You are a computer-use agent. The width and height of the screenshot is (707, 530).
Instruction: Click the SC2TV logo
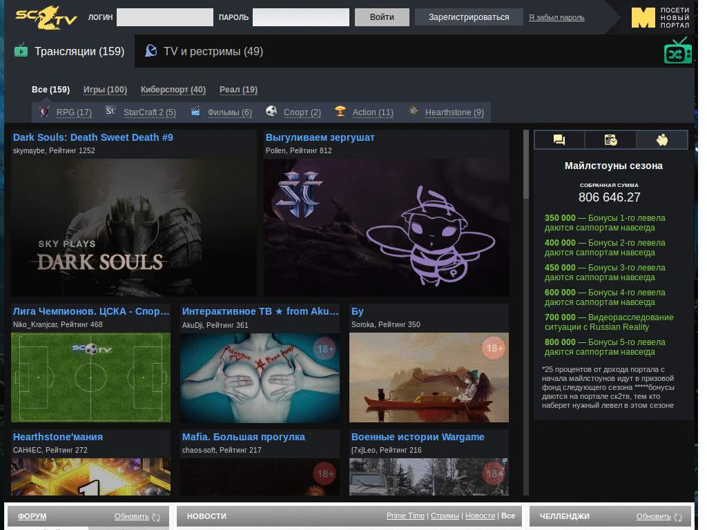click(46, 17)
